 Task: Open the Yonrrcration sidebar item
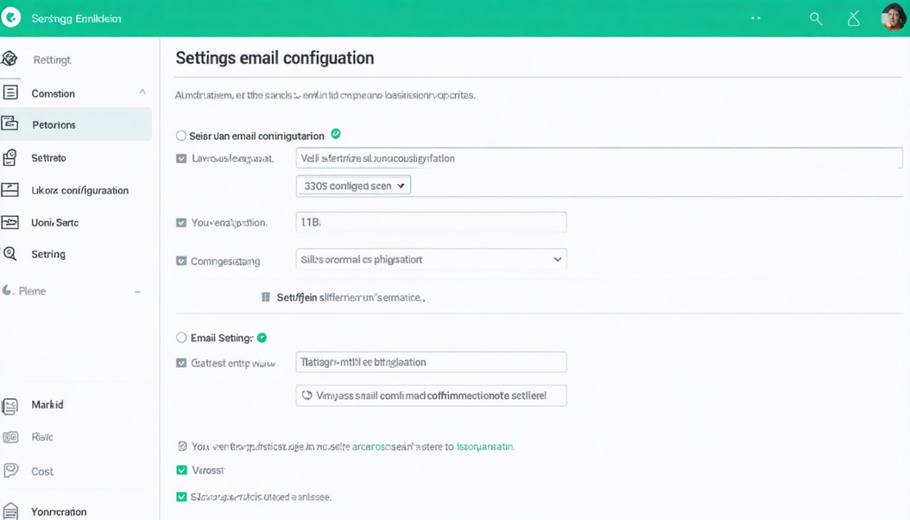(59, 512)
